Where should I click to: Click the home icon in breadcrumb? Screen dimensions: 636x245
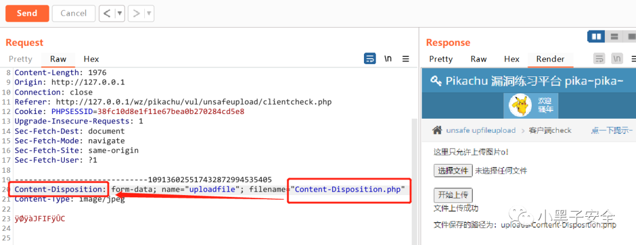click(437, 130)
